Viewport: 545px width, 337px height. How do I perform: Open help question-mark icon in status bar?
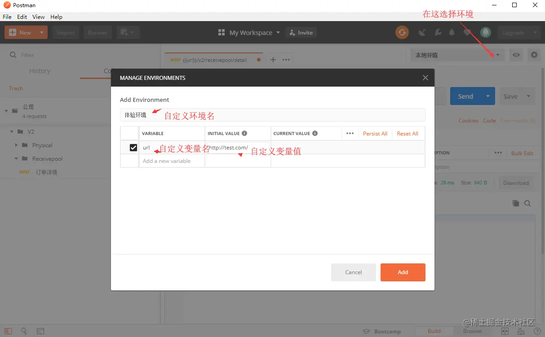[537, 331]
